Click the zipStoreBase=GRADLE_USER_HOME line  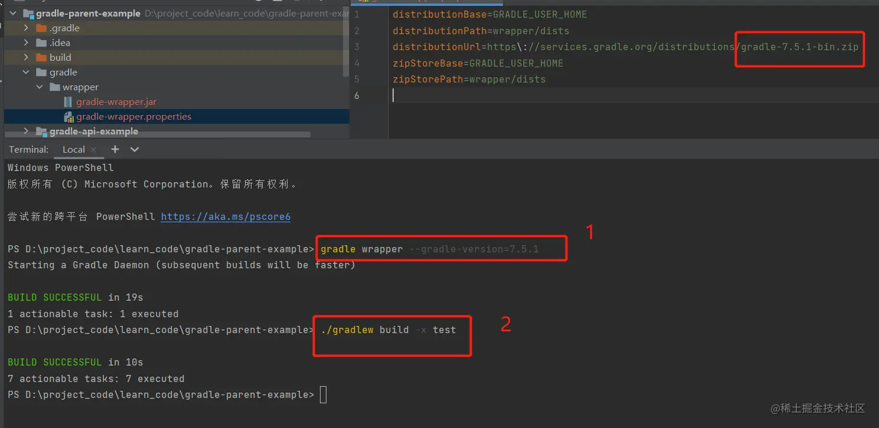click(x=478, y=63)
